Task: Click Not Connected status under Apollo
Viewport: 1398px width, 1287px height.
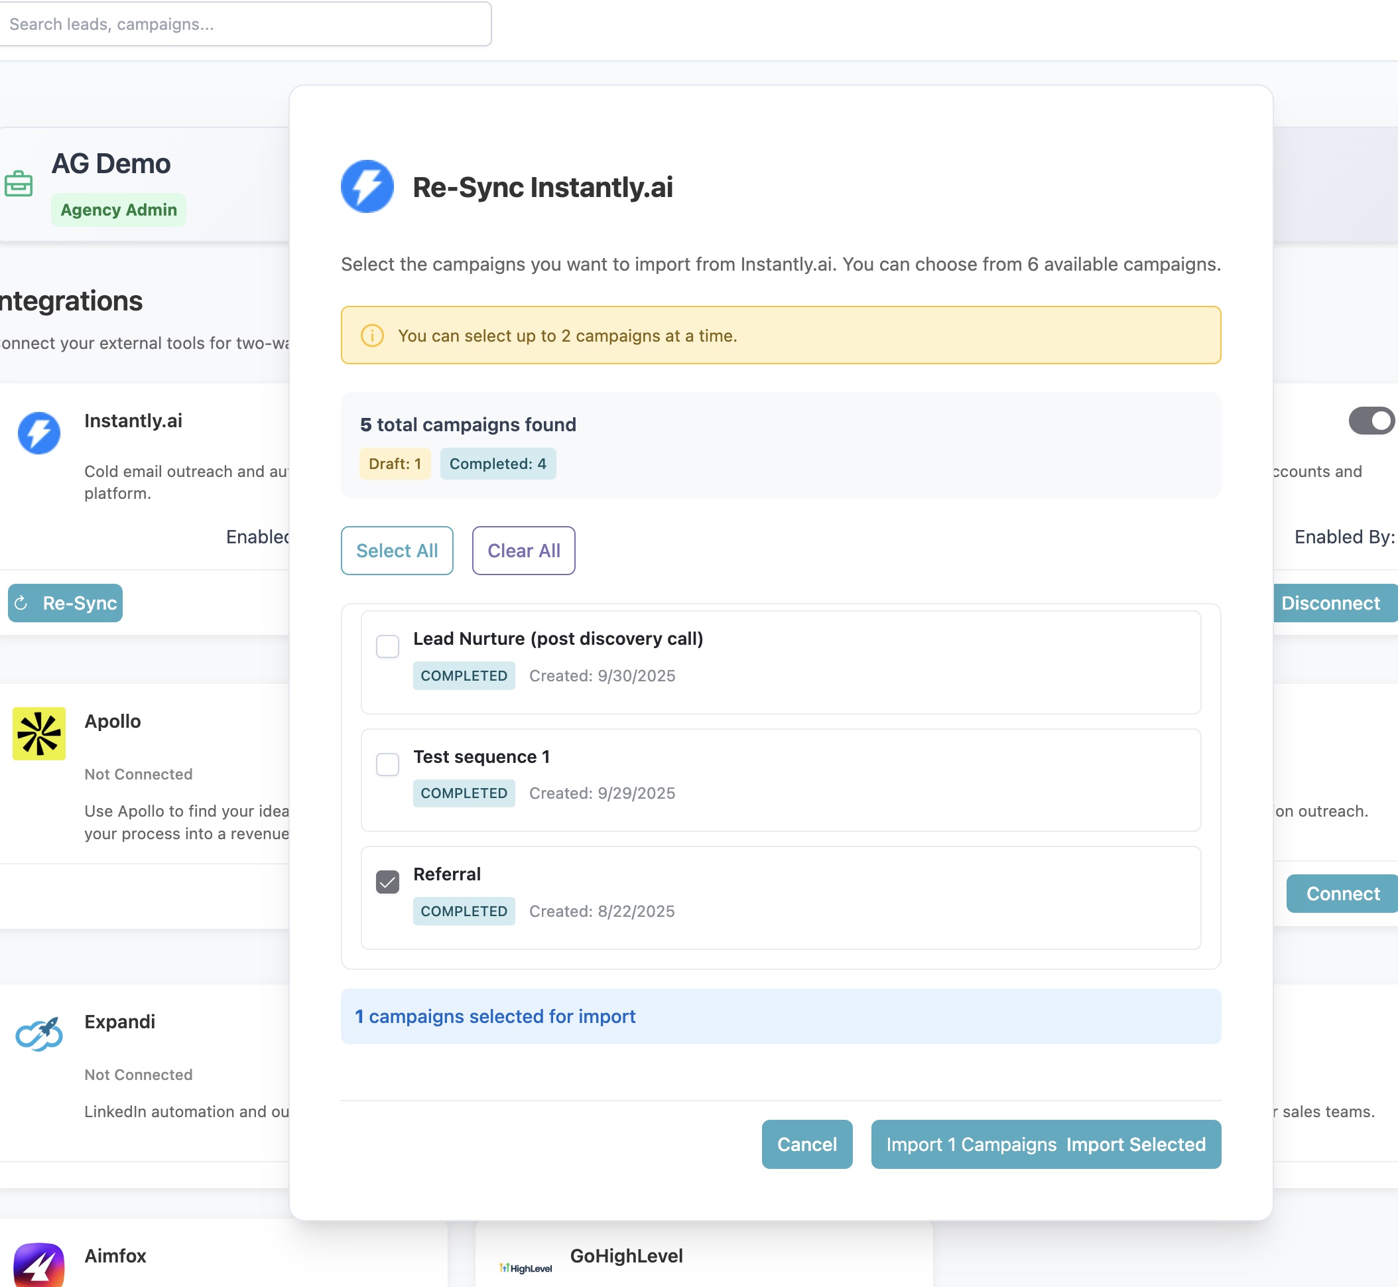Action: tap(139, 774)
